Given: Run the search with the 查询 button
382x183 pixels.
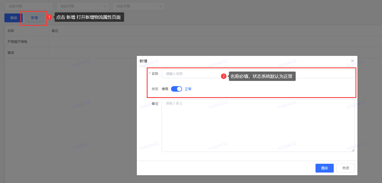Looking at the screenshot, I should tap(14, 18).
